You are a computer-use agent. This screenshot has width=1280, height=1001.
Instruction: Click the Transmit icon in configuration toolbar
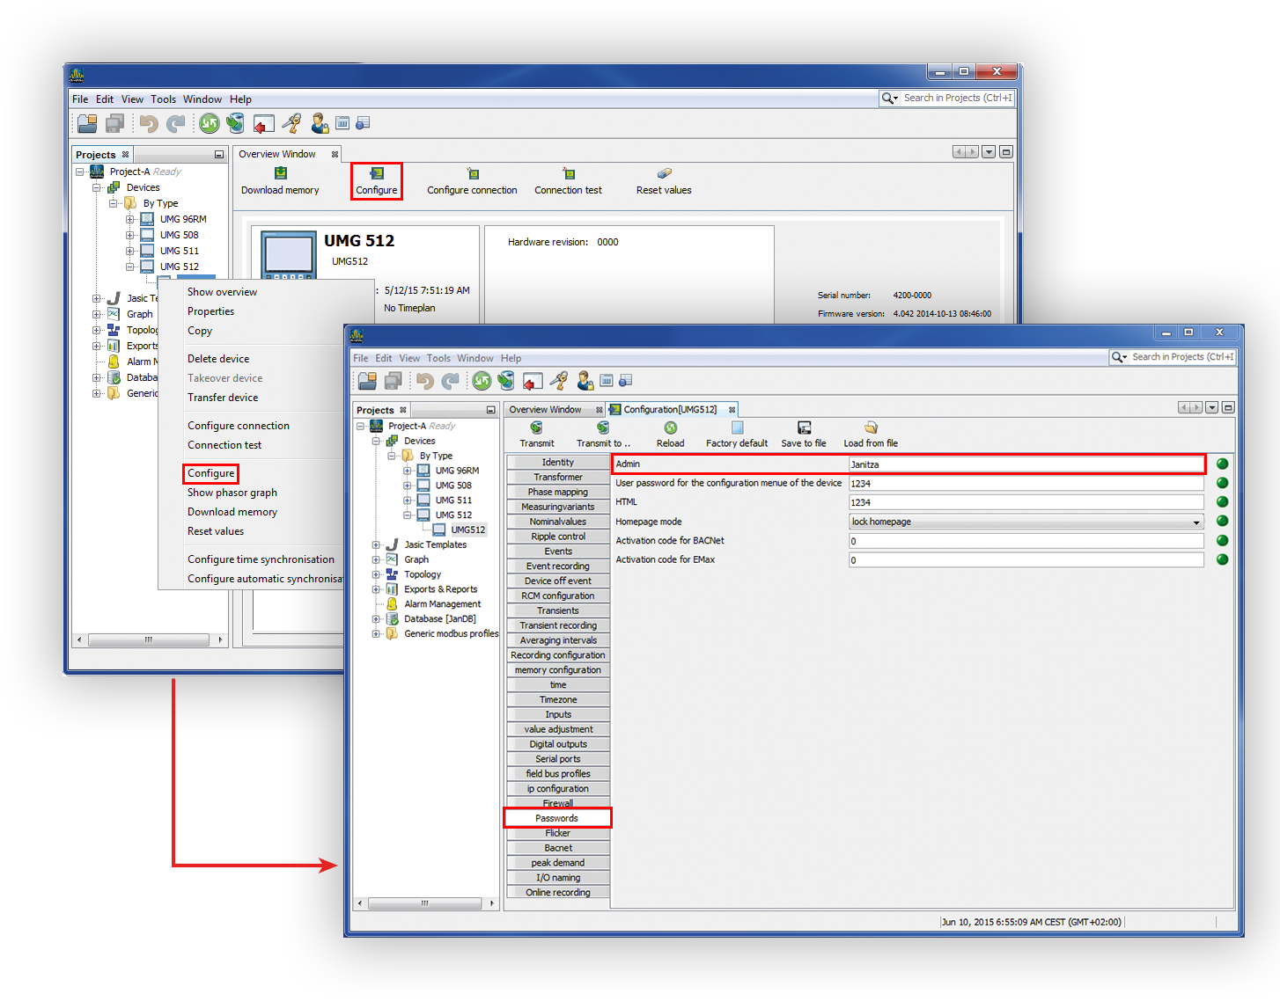pos(536,428)
